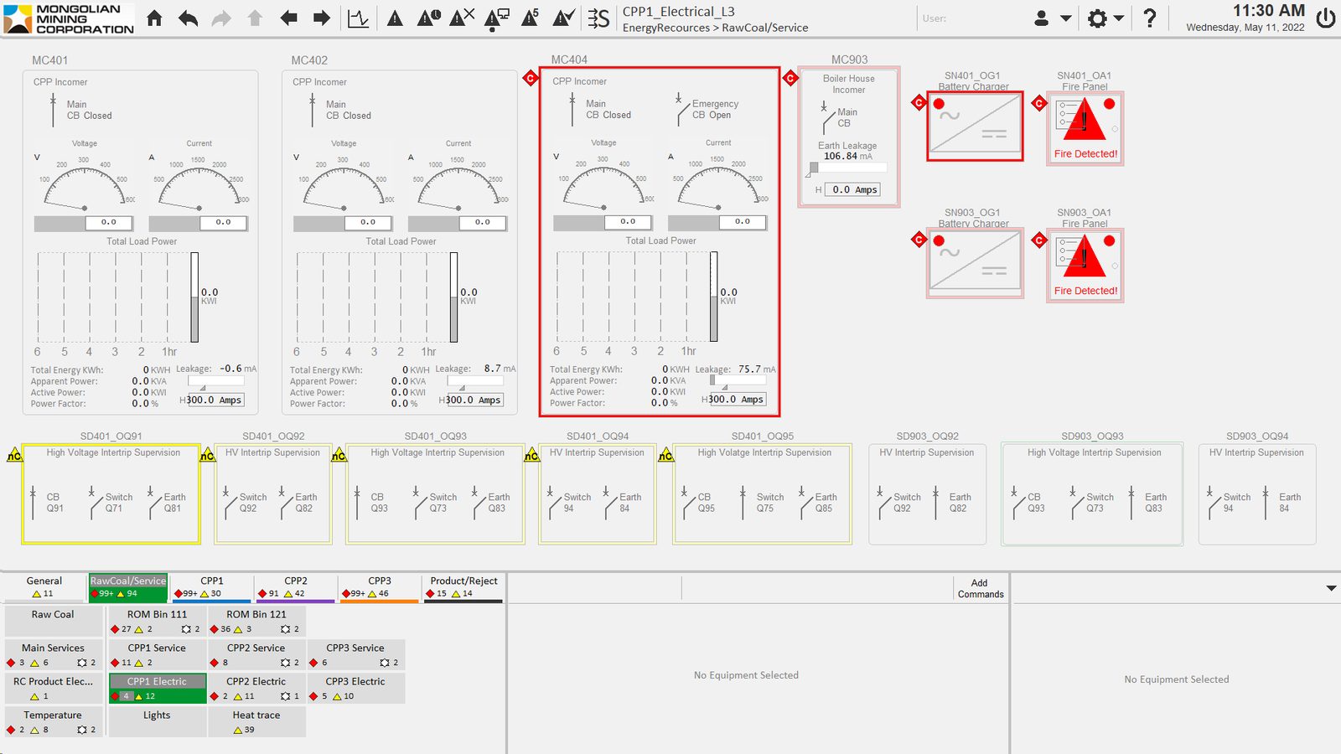Switch to the Product/Reject tab

(463, 587)
